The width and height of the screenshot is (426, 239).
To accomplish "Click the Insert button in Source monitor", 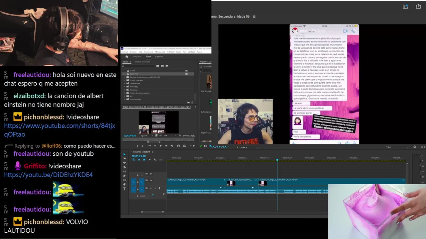I will pos(179,146).
